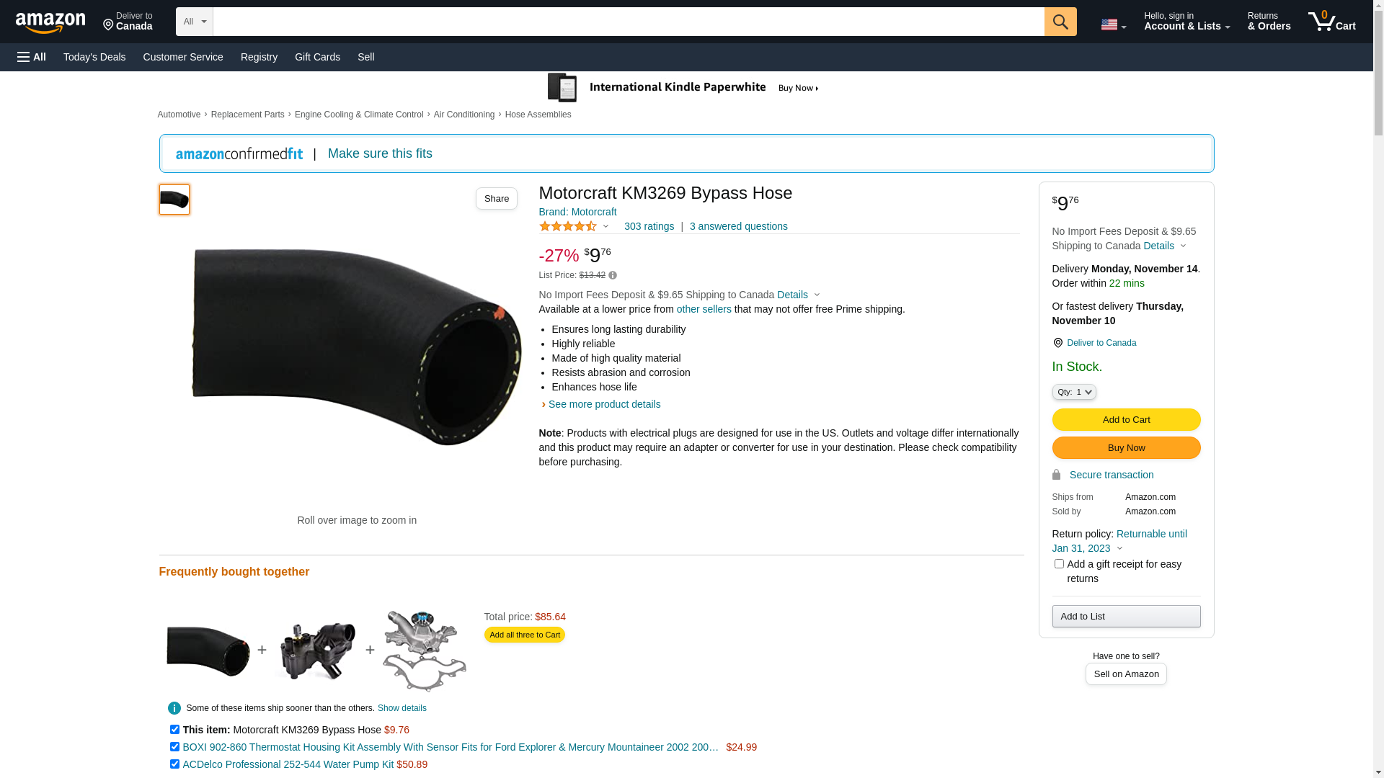Click the Amazon logo
The image size is (1384, 778).
(50, 22)
